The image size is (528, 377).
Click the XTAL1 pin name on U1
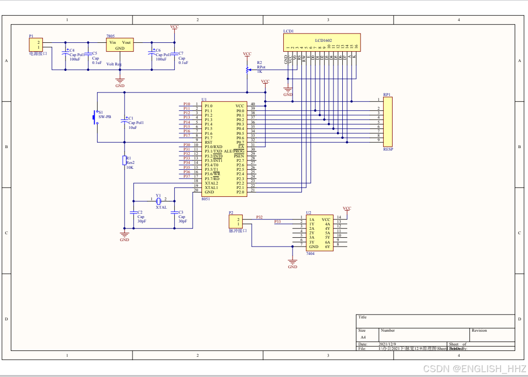point(211,188)
